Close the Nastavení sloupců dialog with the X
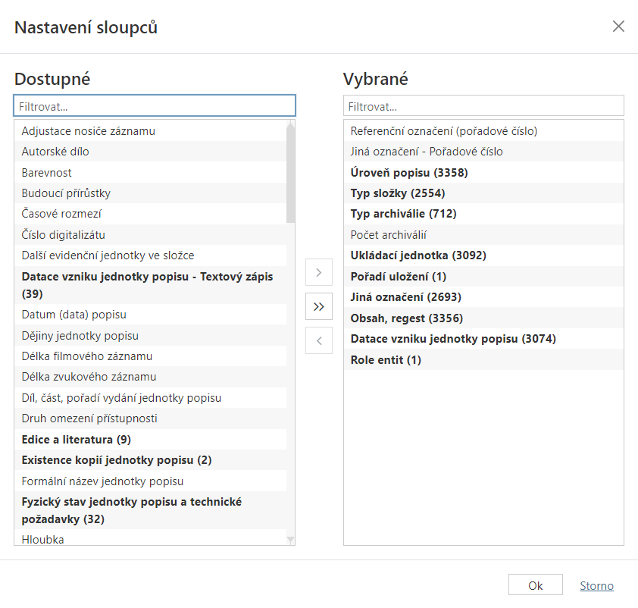This screenshot has width=638, height=608. [x=618, y=25]
